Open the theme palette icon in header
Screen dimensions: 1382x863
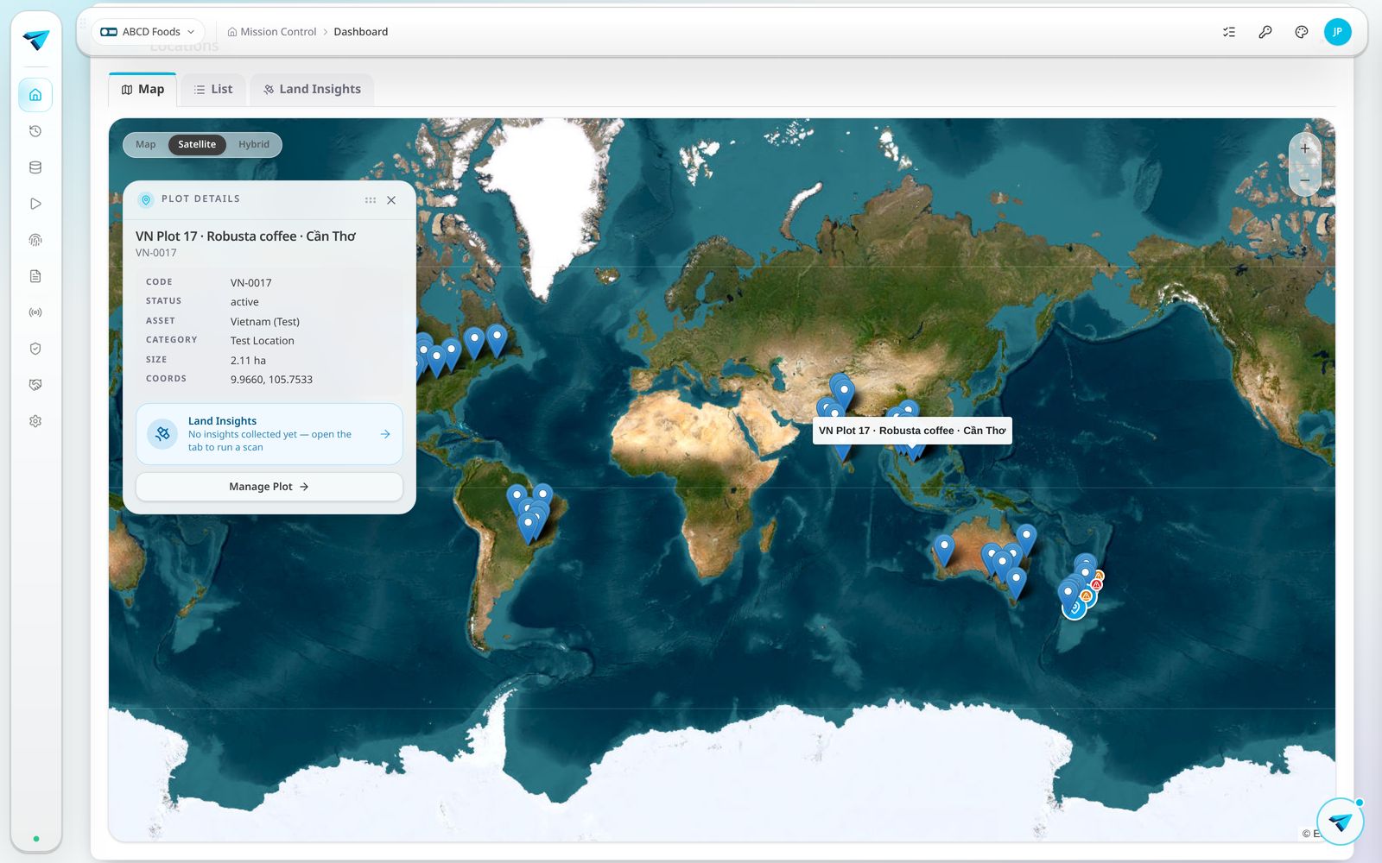tap(1302, 32)
